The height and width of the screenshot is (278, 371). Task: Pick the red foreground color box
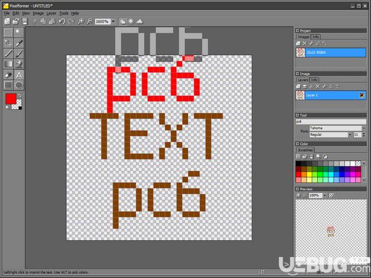[11, 99]
